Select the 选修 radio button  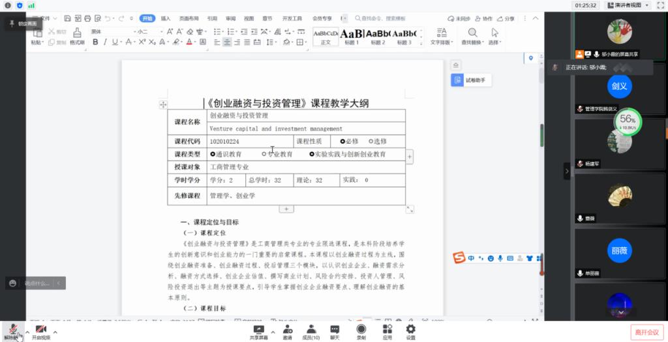pyautogui.click(x=371, y=141)
